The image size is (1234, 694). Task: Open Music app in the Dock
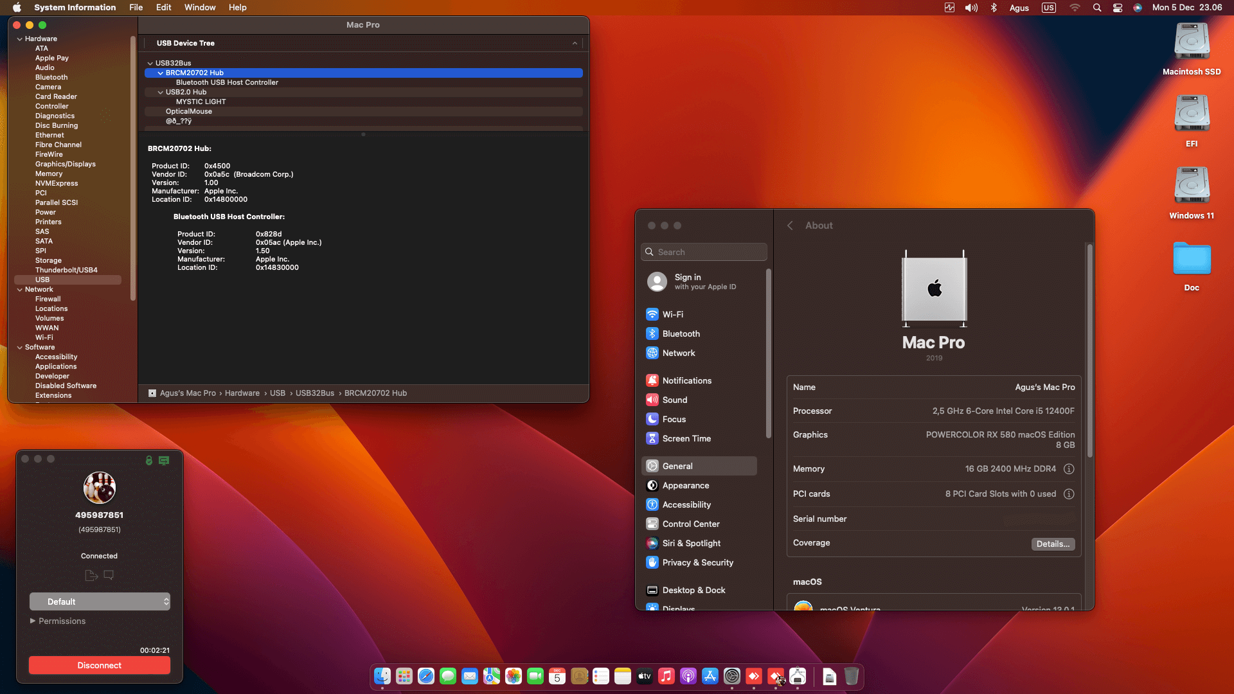coord(666,676)
